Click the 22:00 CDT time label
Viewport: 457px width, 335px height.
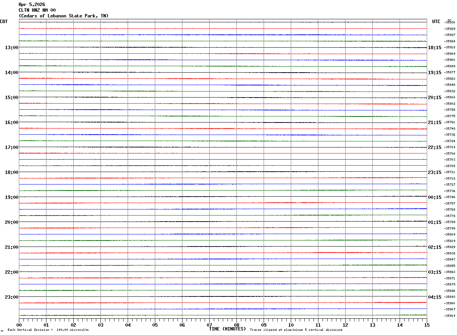click(x=11, y=272)
